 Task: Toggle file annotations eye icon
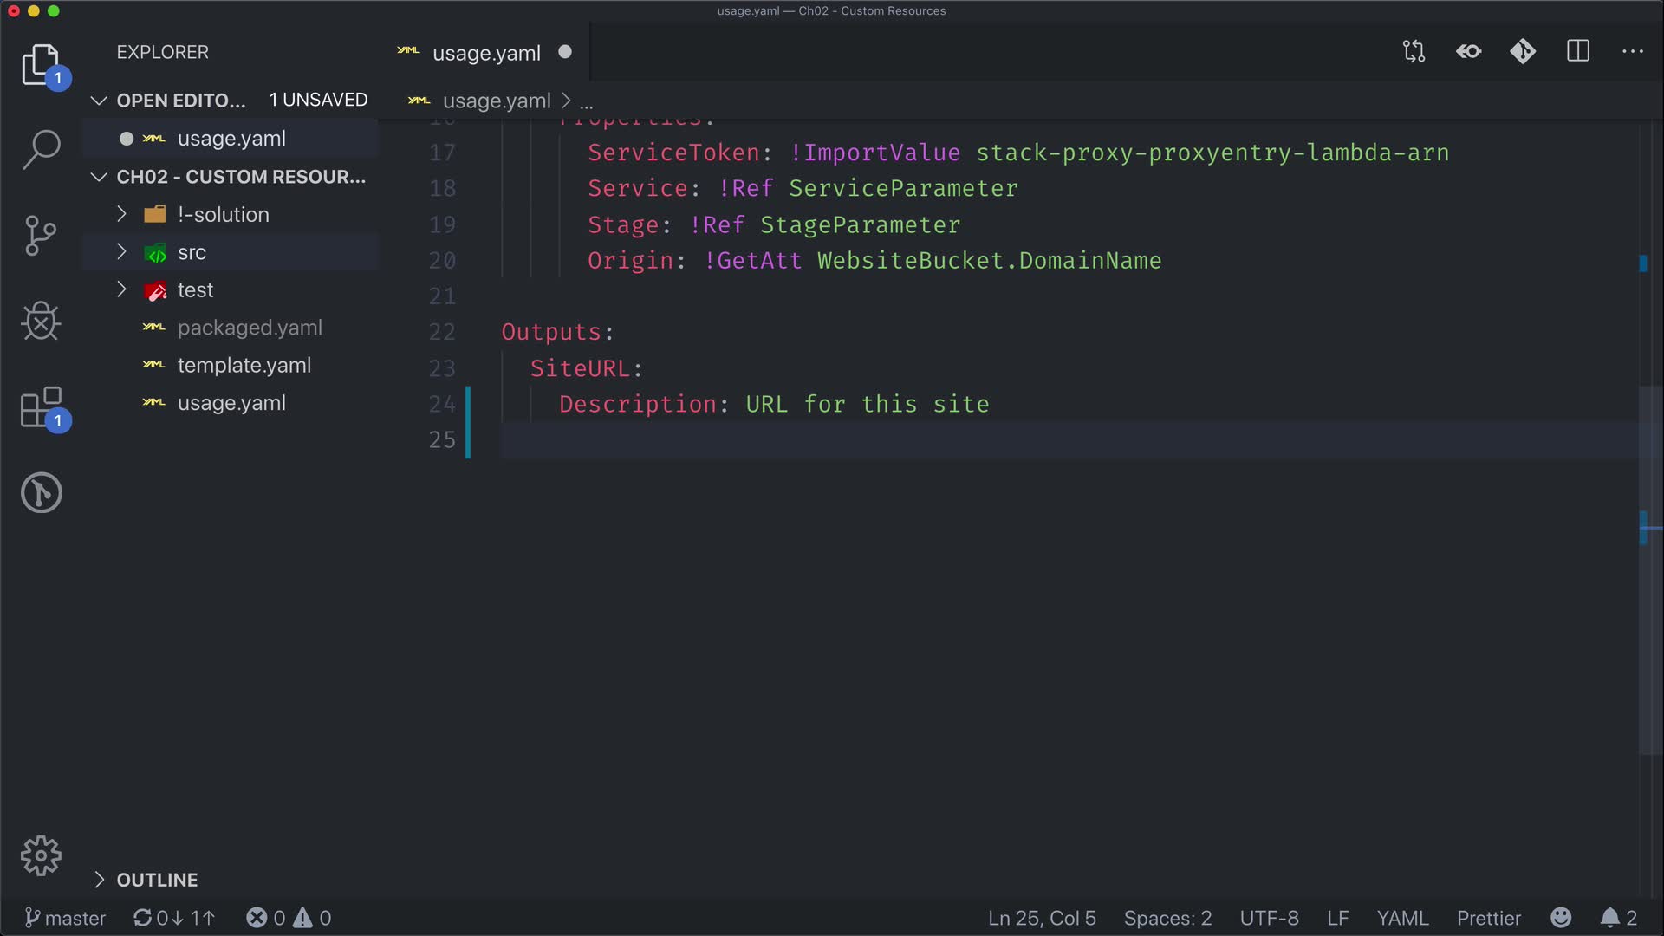pos(1468,52)
